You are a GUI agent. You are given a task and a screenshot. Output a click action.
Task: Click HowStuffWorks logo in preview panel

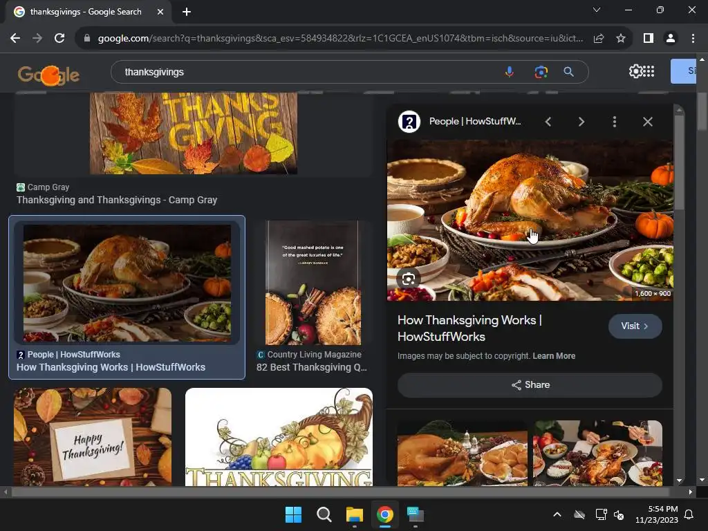[409, 122]
